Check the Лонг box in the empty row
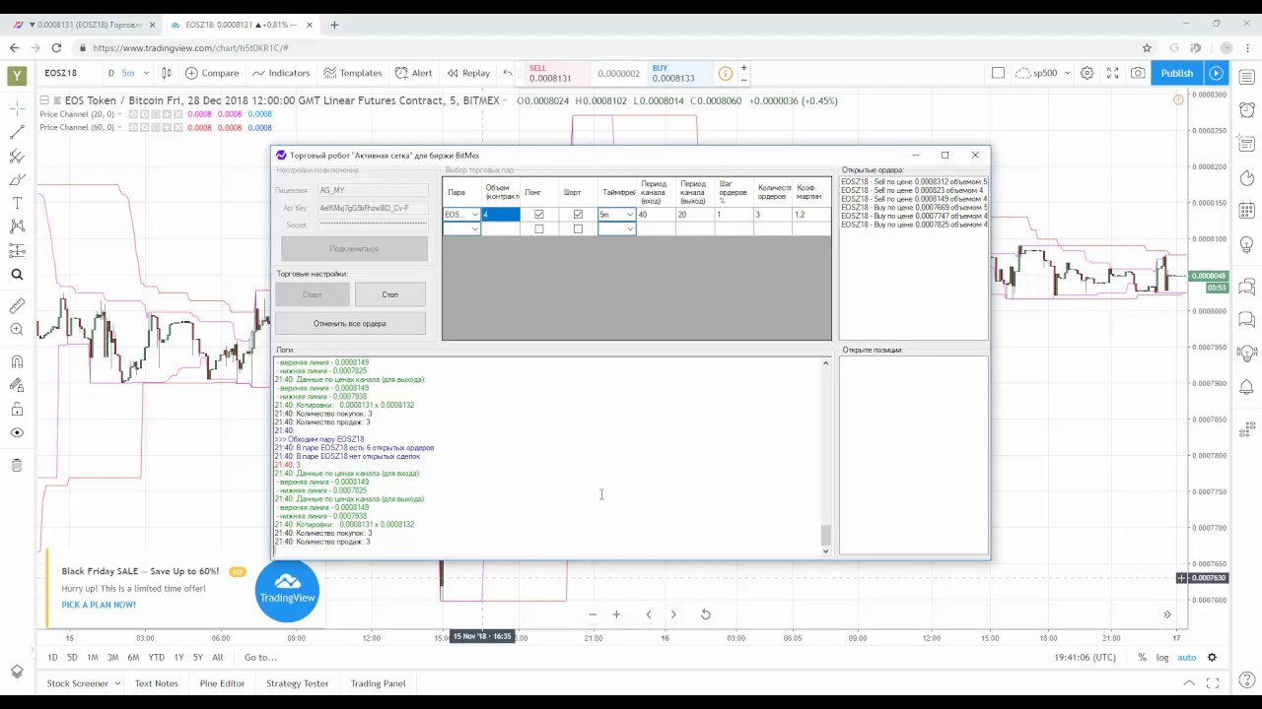The image size is (1262, 709). tap(538, 229)
